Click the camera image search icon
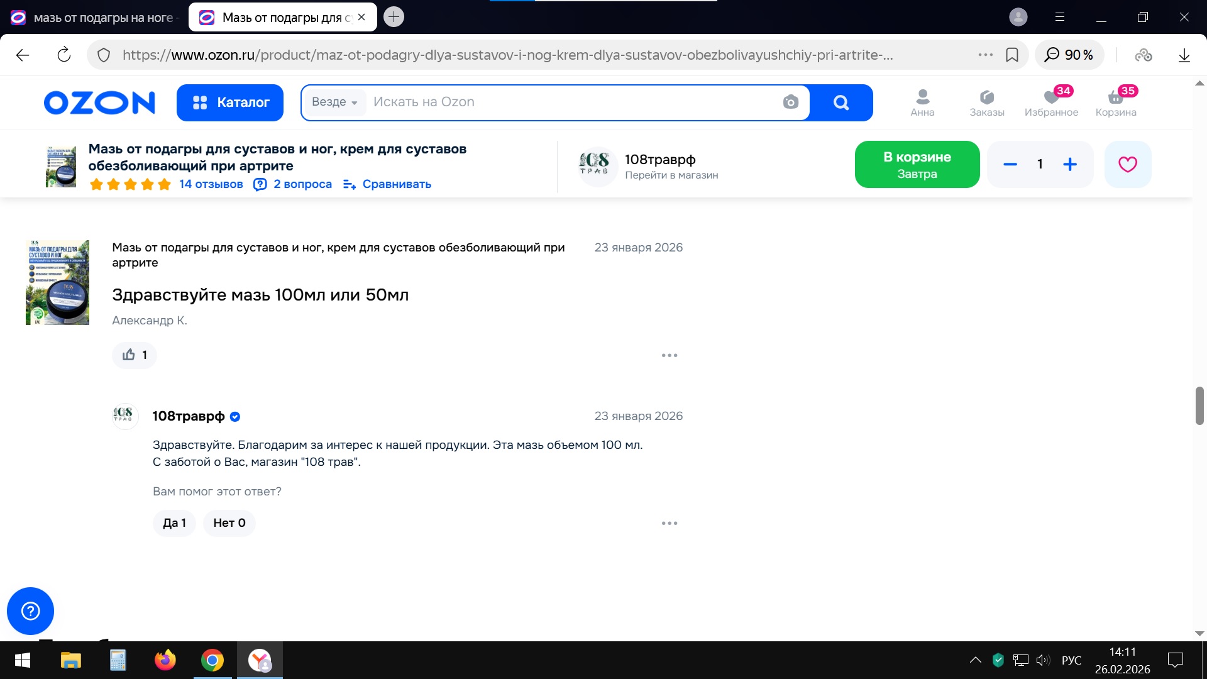This screenshot has height=679, width=1207. pyautogui.click(x=790, y=102)
